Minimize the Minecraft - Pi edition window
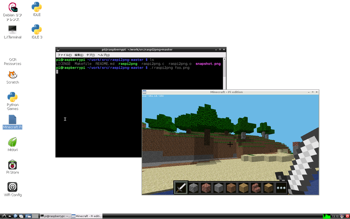 pyautogui.click(x=308, y=92)
